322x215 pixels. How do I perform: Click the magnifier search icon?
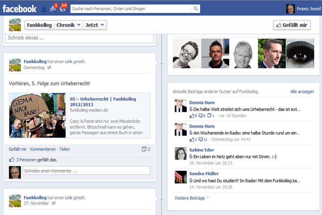(x=196, y=9)
